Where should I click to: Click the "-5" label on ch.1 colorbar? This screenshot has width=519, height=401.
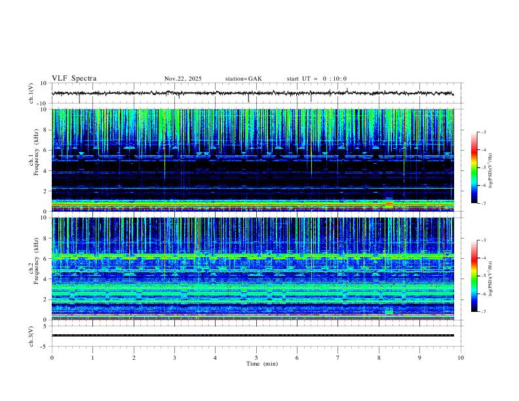coord(484,168)
